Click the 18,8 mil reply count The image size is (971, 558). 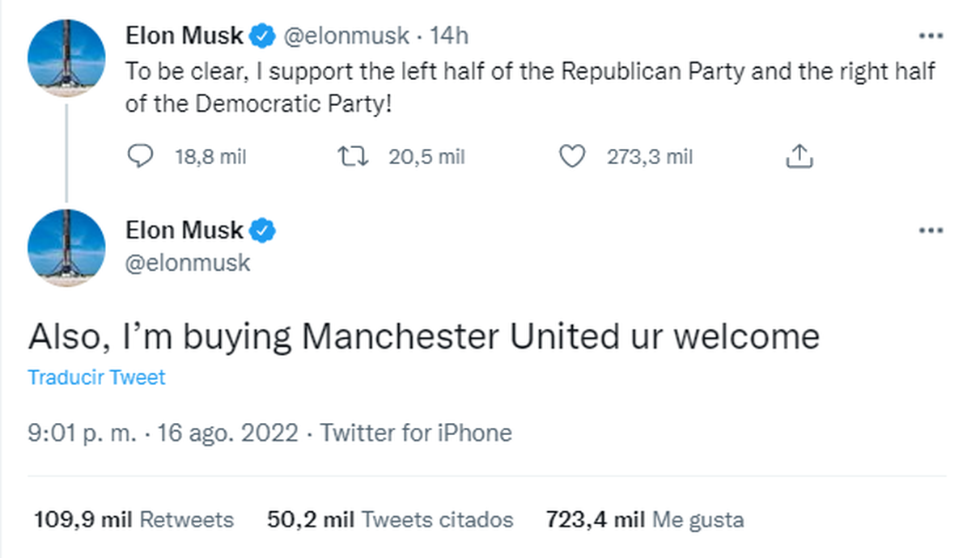210,156
